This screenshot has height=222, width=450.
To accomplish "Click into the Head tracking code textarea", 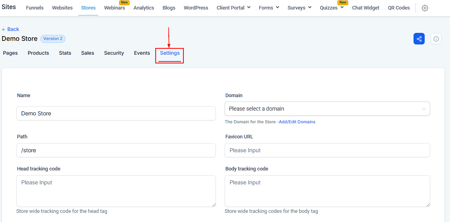I will point(116,191).
